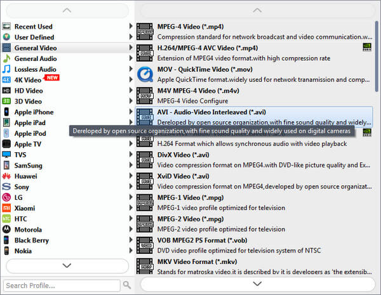This screenshot has height=295, width=381.
Task: Click the HTC logo icon
Action: pyautogui.click(x=6, y=219)
